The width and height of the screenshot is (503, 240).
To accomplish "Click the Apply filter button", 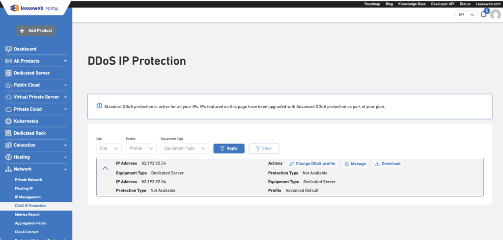I will pyautogui.click(x=228, y=148).
